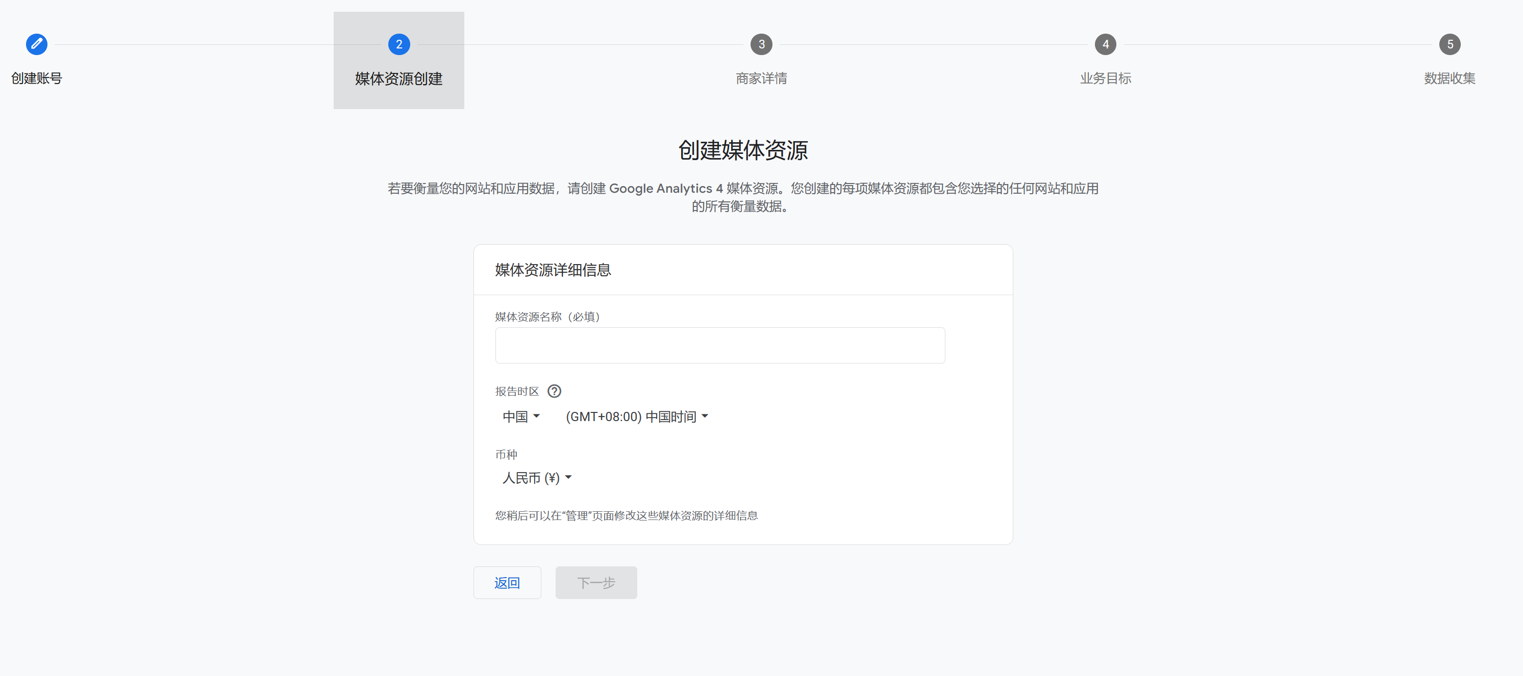
Task: Click the 创建媒体资源 page heading
Action: coord(743,150)
